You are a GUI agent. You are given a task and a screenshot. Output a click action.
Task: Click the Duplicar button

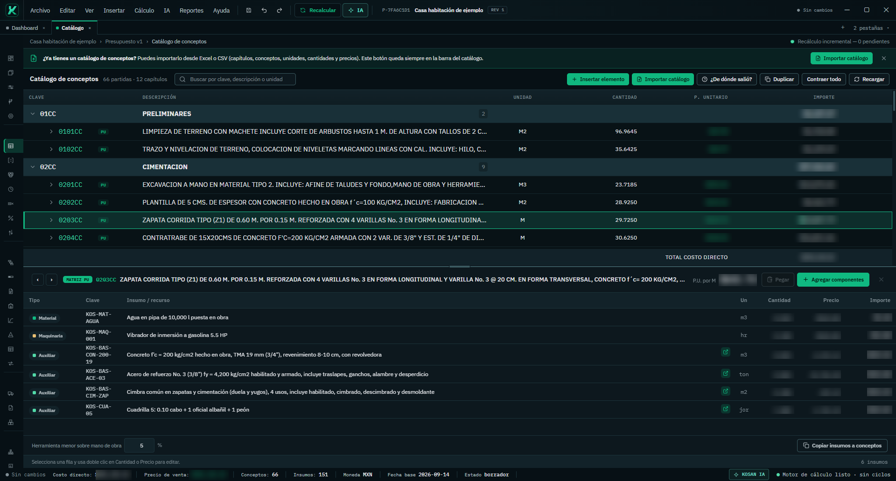[x=779, y=79]
